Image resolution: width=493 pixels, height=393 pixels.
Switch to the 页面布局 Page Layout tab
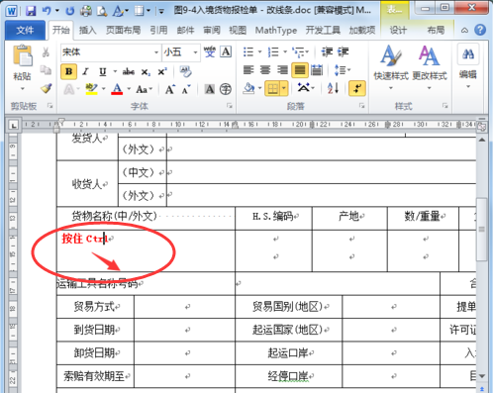click(x=123, y=31)
